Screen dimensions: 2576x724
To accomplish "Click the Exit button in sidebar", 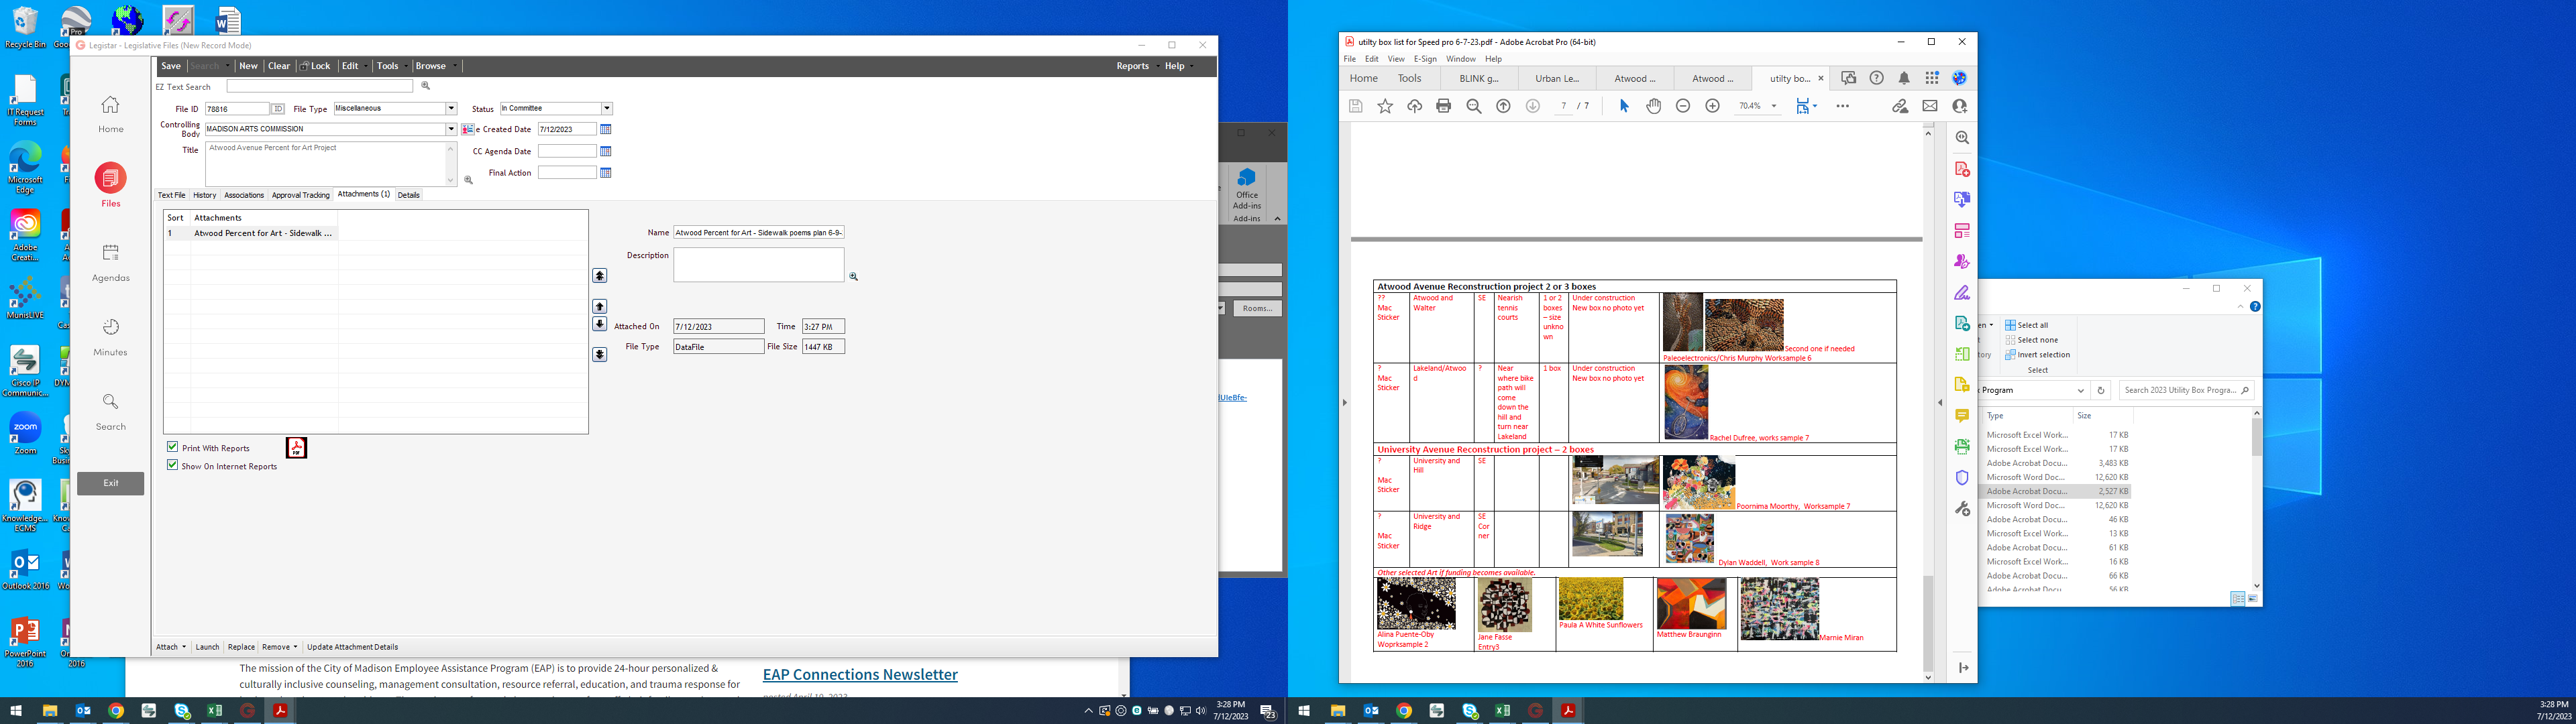I will click(110, 483).
